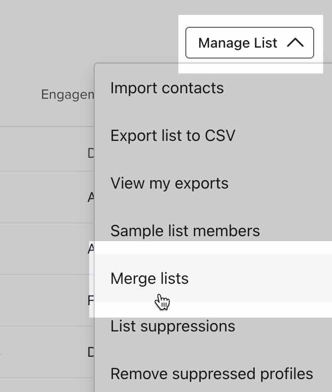
Task: Select the highlighted Merge lists item
Action: click(150, 278)
